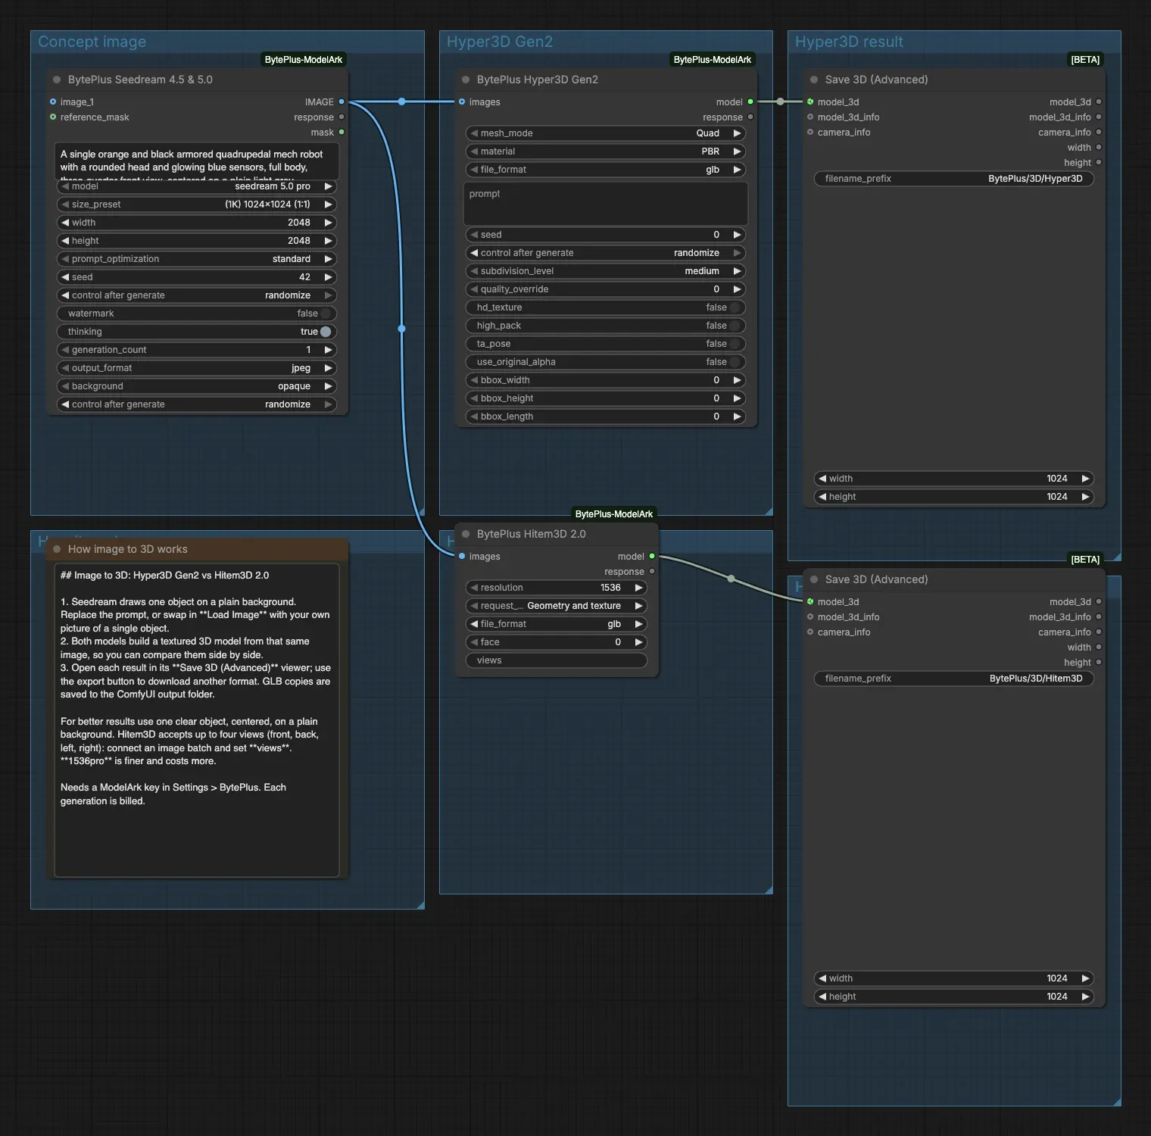Viewport: 1151px width, 1136px height.
Task: Increase generation_count with right arrow
Action: (329, 350)
